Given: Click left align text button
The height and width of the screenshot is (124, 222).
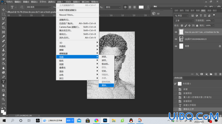Looking at the screenshot, I should pyautogui.click(x=125, y=7).
